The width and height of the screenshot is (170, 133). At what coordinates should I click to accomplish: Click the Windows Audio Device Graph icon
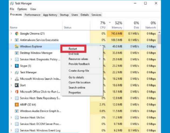(x=17, y=111)
